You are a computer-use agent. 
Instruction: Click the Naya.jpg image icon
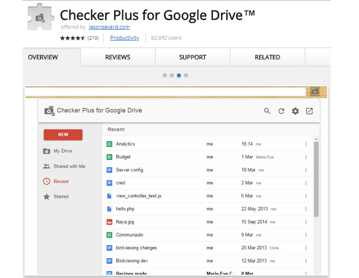(x=109, y=222)
